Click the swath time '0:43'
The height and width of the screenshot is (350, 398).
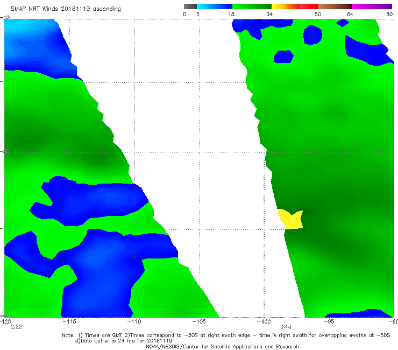(x=286, y=327)
